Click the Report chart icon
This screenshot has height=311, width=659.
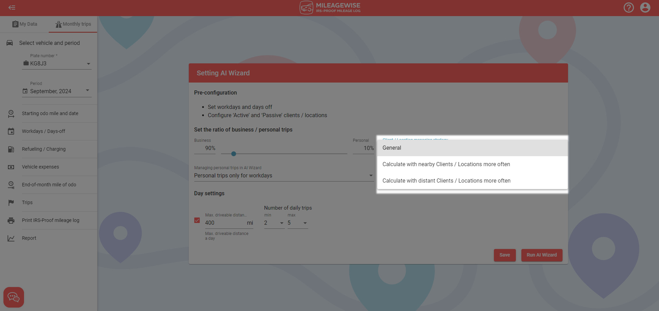tap(11, 238)
